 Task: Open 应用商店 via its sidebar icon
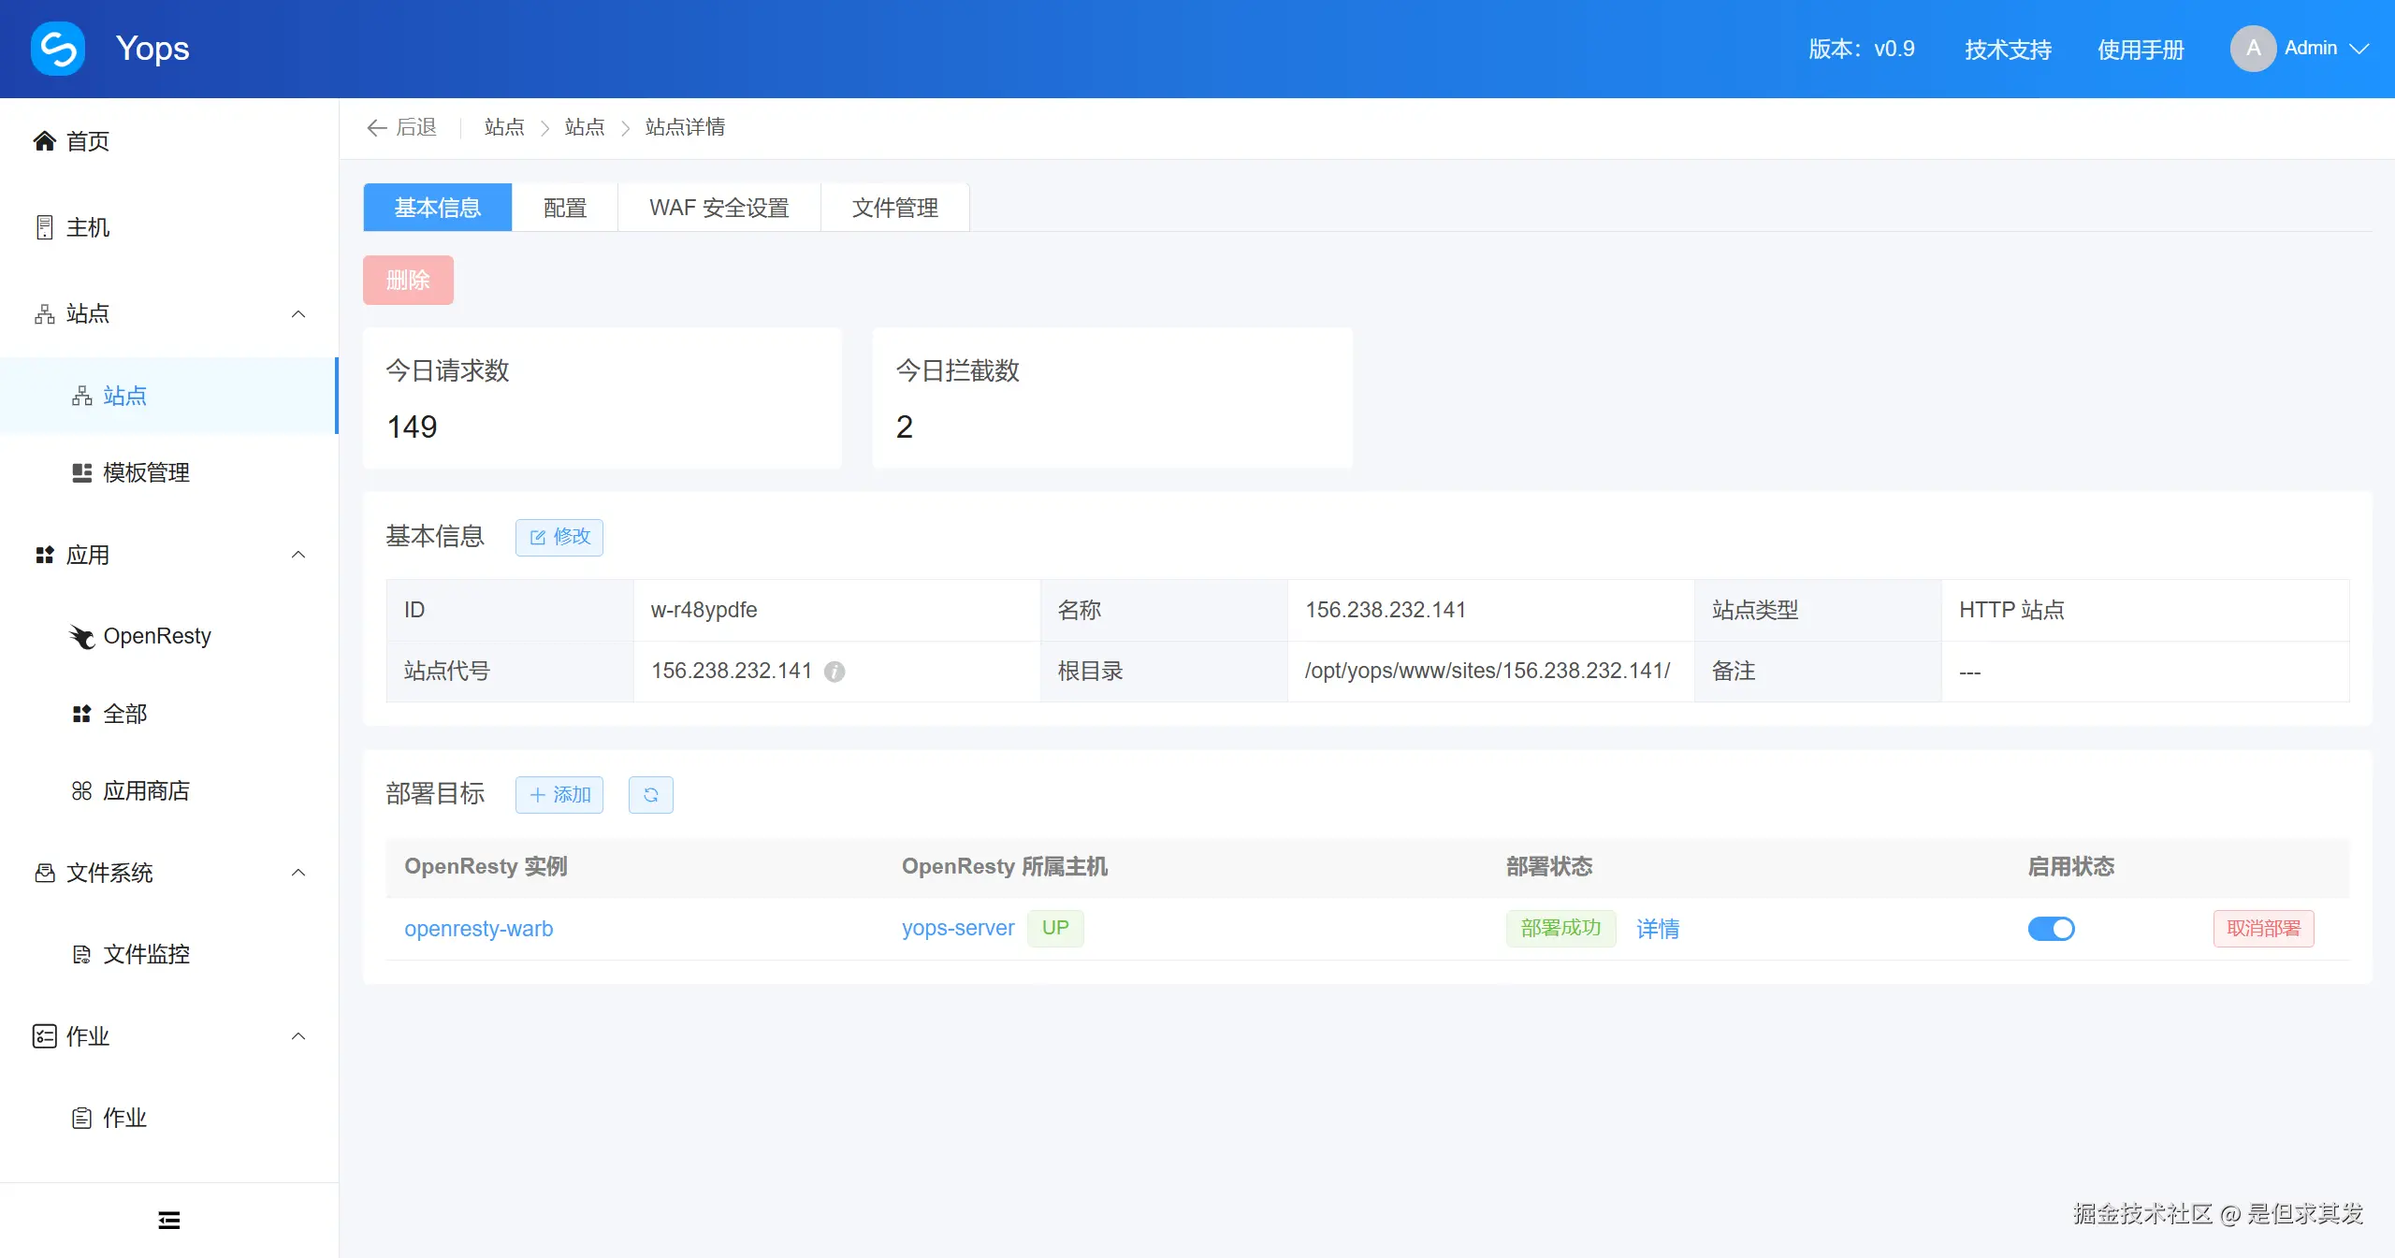(82, 791)
